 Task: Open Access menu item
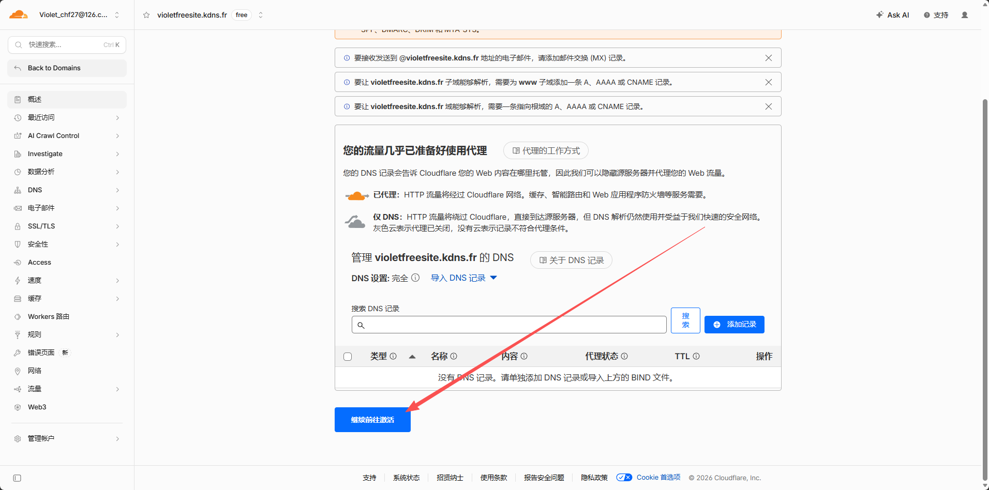tap(67, 263)
